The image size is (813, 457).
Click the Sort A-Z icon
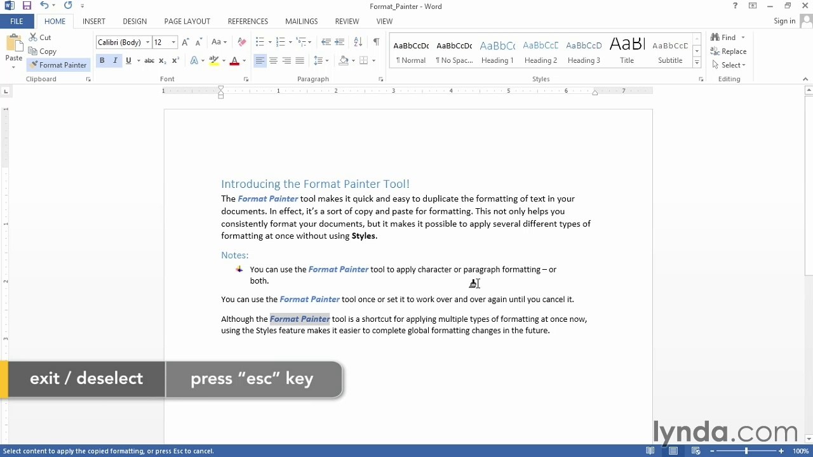click(358, 43)
